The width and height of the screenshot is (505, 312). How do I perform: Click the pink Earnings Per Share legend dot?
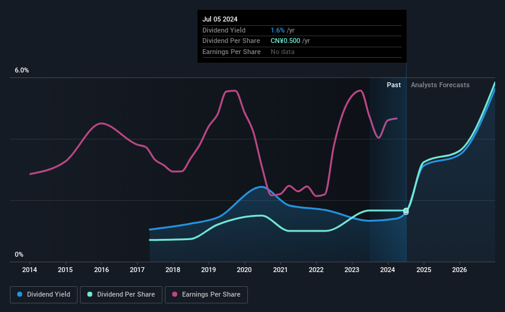(x=175, y=294)
